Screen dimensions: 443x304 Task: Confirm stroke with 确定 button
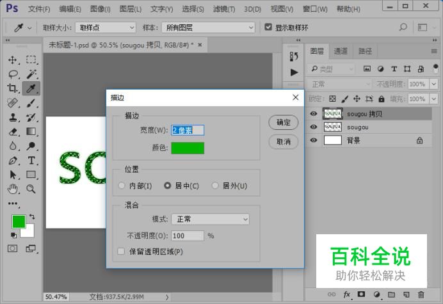tap(284, 123)
